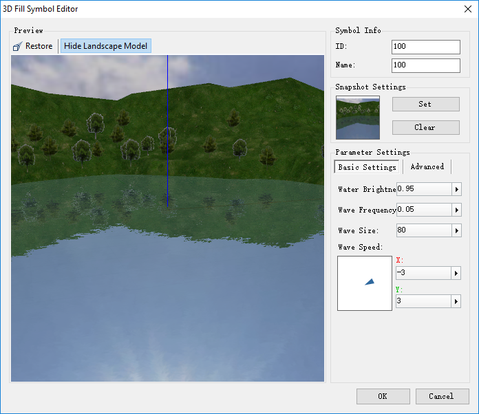This screenshot has width=479, height=414.
Task: Open the Wave Speed X dropdown arrow
Action: (x=456, y=273)
